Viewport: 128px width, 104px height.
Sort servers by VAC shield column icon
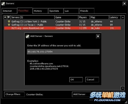(8, 17)
